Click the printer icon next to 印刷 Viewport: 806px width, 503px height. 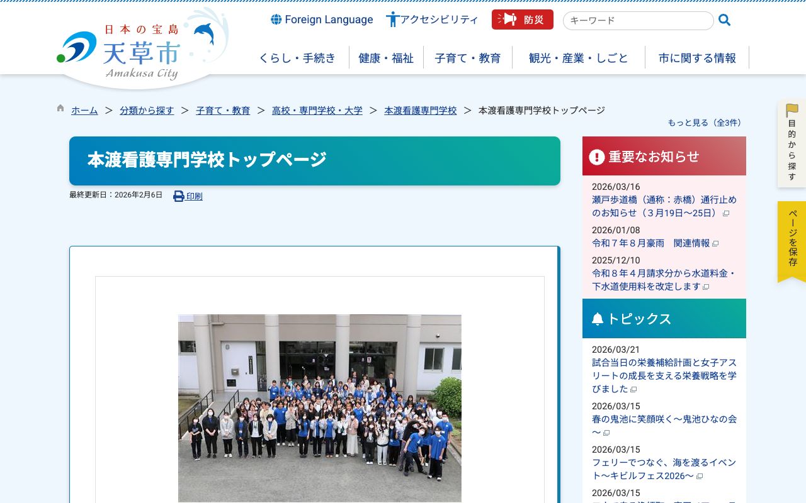click(x=179, y=196)
